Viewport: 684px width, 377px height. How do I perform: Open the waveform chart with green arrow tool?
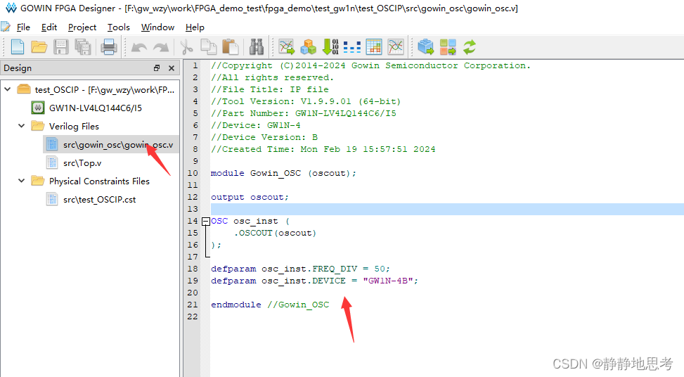(x=287, y=46)
